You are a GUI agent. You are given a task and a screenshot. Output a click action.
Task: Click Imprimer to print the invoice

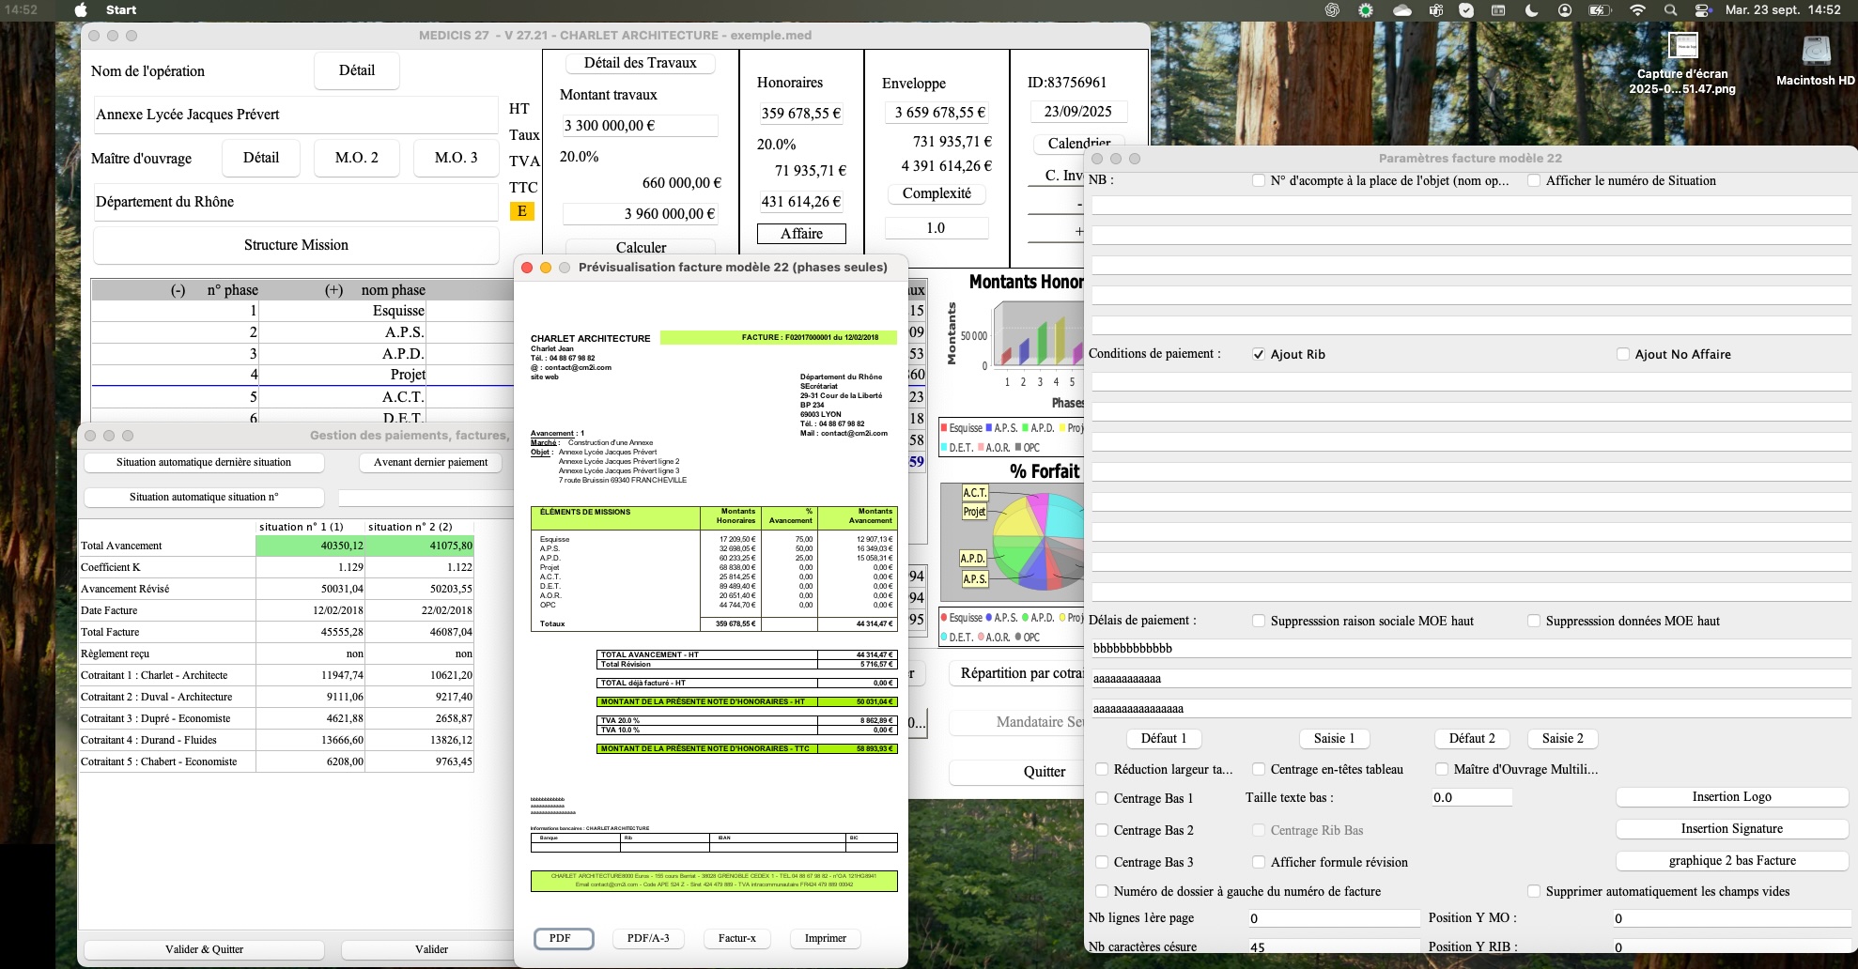click(826, 938)
